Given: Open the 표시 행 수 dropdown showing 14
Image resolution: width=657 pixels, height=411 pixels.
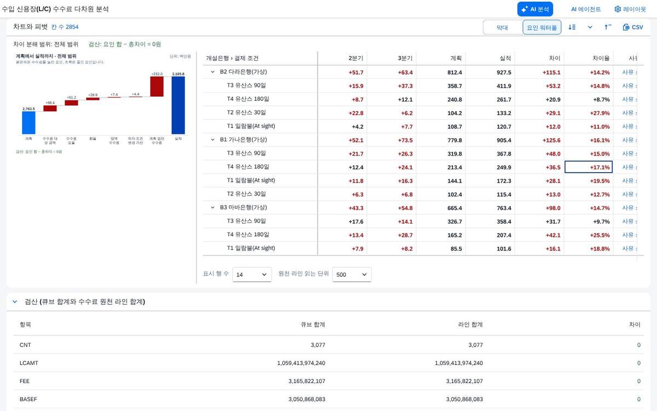Looking at the screenshot, I should coord(252,275).
